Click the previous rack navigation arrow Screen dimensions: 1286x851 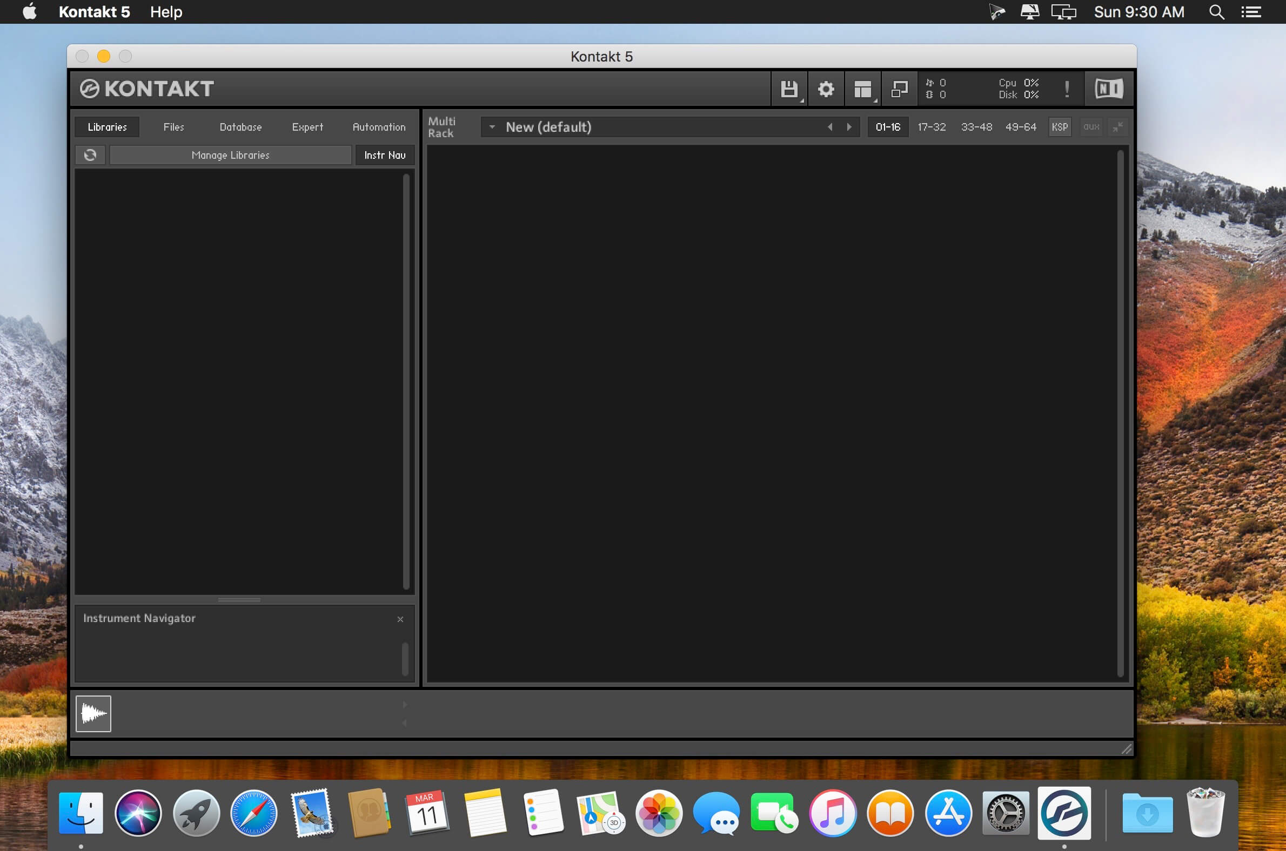click(830, 126)
